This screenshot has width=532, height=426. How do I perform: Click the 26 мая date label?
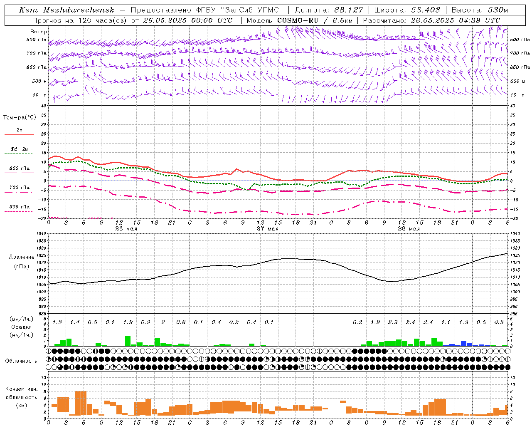point(126,228)
